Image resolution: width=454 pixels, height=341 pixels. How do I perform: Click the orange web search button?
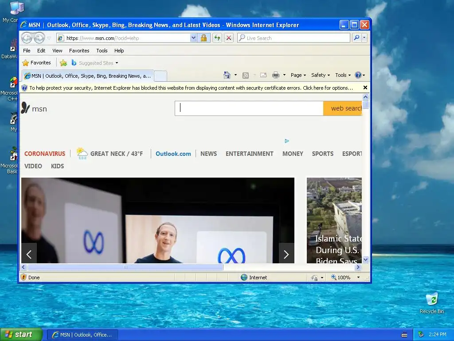(343, 108)
